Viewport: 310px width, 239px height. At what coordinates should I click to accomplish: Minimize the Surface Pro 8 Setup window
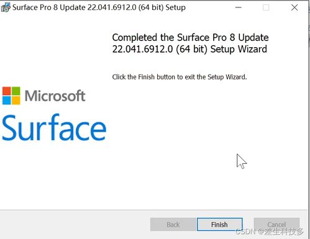239,7
